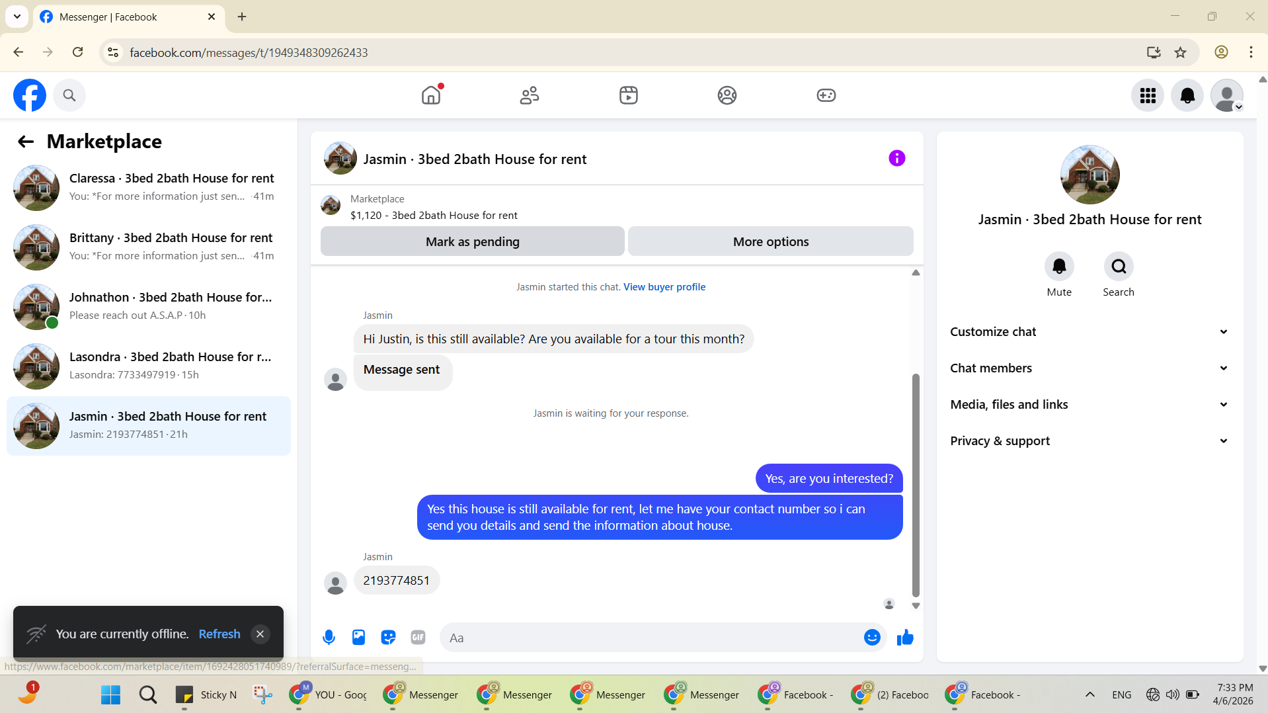Viewport: 1268px width, 713px height.
Task: Expand Privacy & support section
Action: [1090, 441]
